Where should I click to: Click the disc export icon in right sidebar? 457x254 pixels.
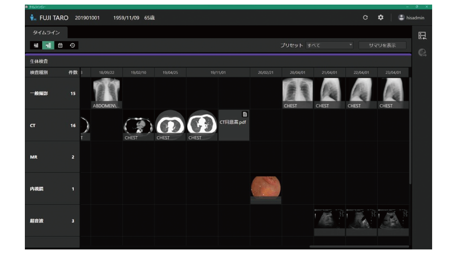421,52
